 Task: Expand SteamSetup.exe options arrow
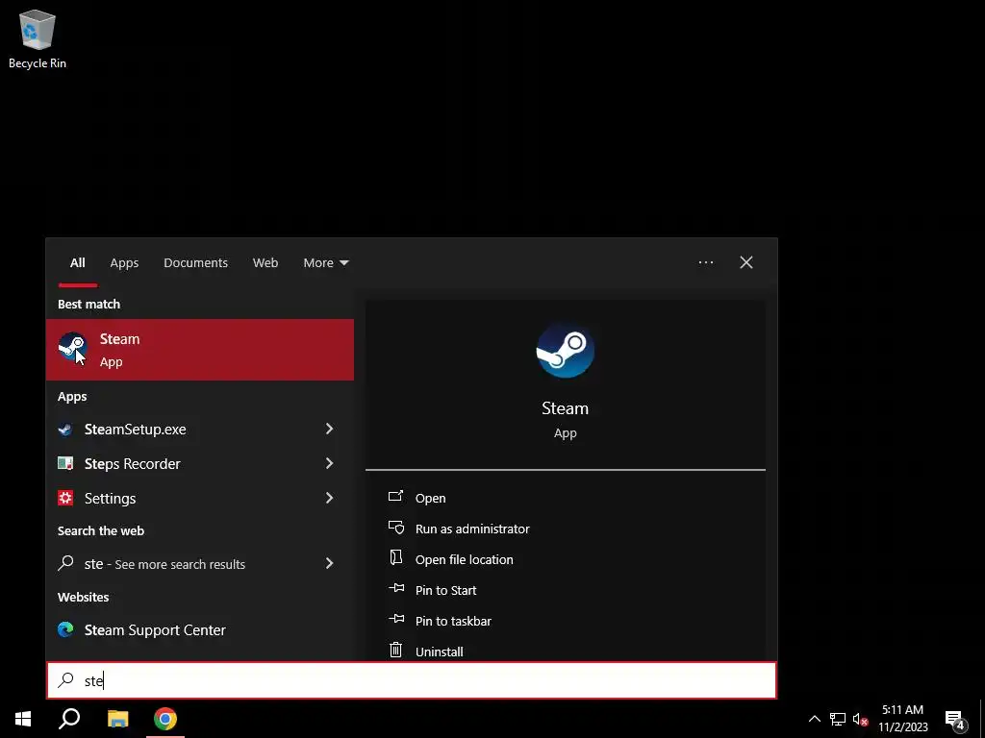[329, 429]
